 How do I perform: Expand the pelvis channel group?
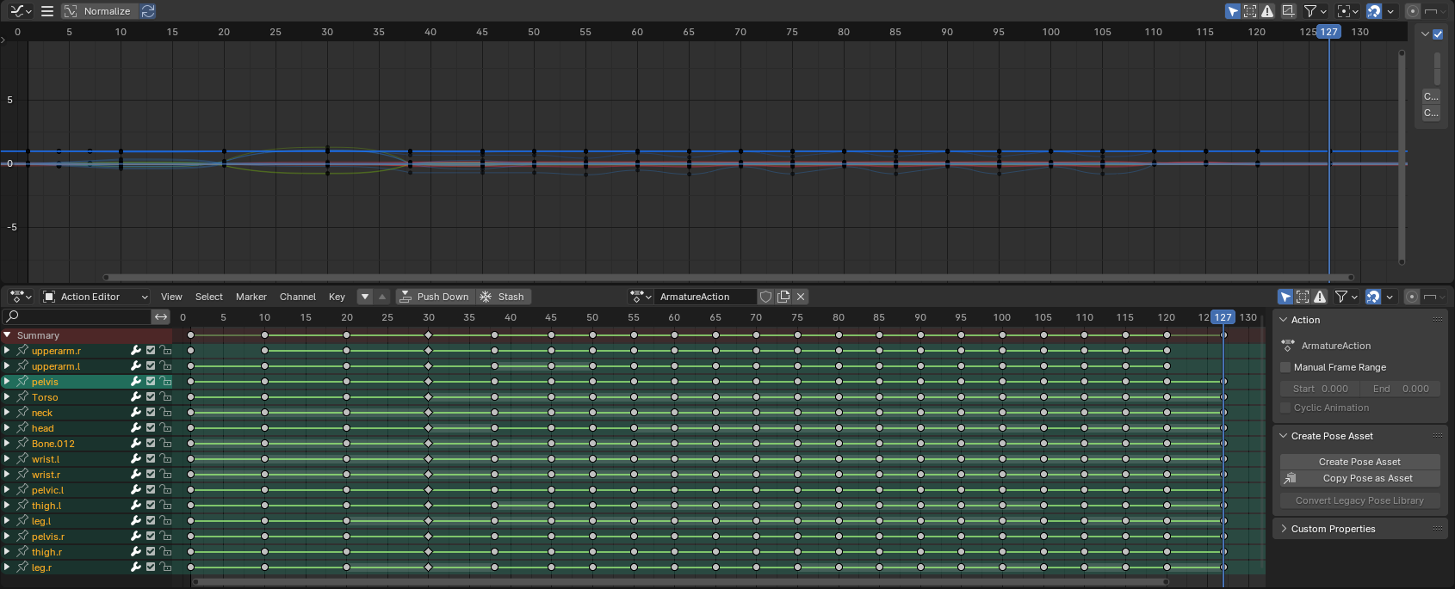[7, 382]
